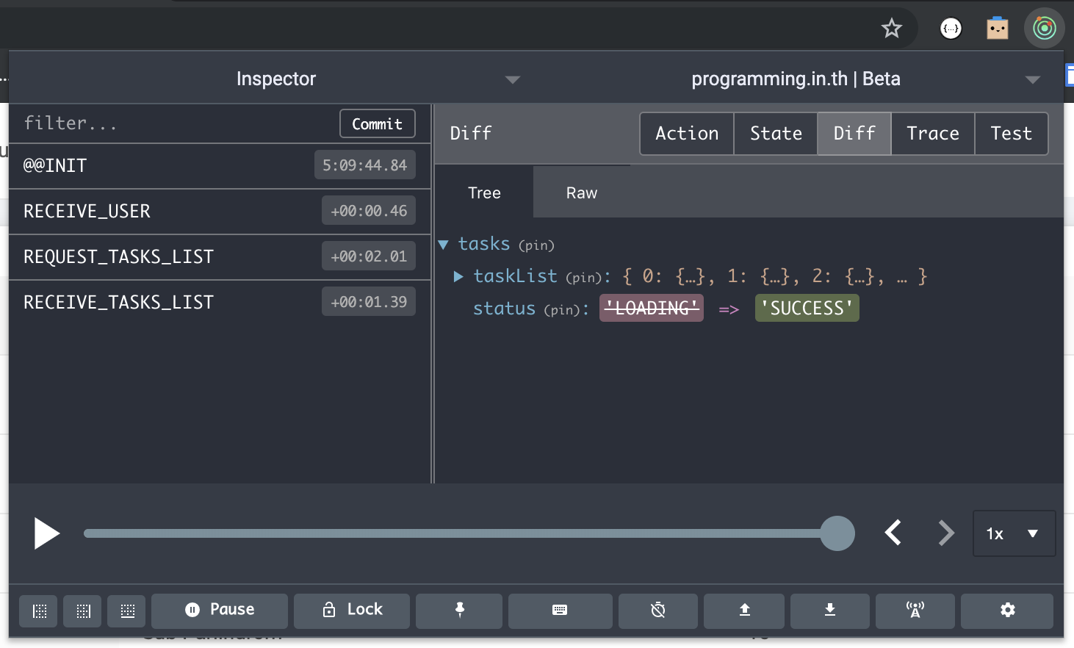Step to previous action
This screenshot has height=648, width=1074.
tap(893, 533)
